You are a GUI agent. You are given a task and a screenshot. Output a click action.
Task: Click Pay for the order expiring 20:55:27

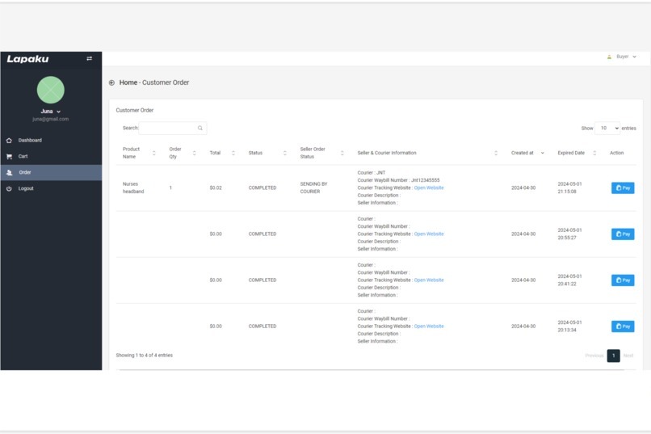(x=623, y=234)
